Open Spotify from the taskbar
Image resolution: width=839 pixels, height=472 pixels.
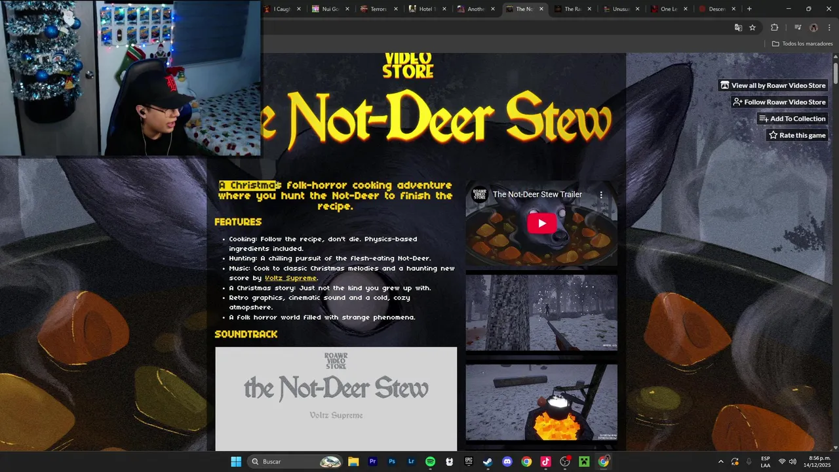tap(430, 462)
